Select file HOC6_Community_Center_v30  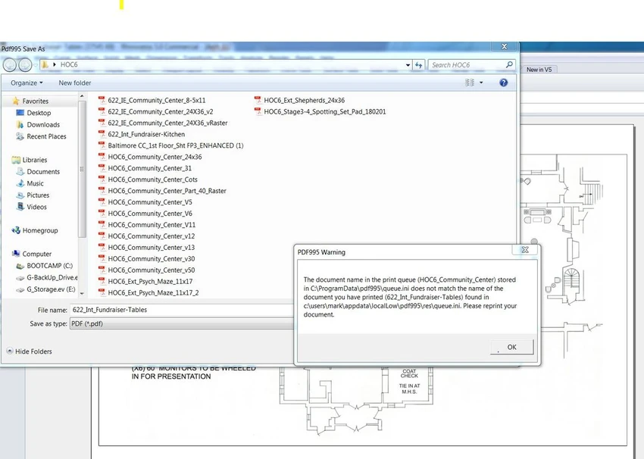click(x=151, y=259)
